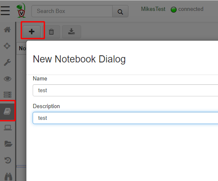Open the laptop host information icon
The height and width of the screenshot is (181, 218).
coord(8,128)
